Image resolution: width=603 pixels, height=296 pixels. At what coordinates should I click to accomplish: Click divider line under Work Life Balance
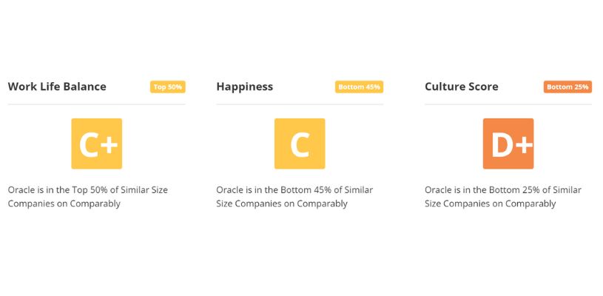click(x=96, y=104)
